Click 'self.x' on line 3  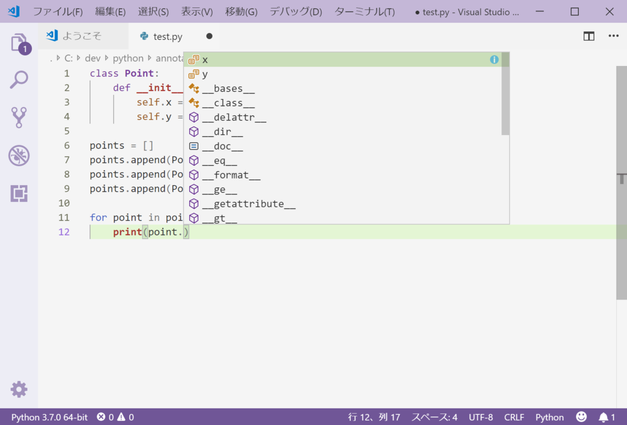154,102
